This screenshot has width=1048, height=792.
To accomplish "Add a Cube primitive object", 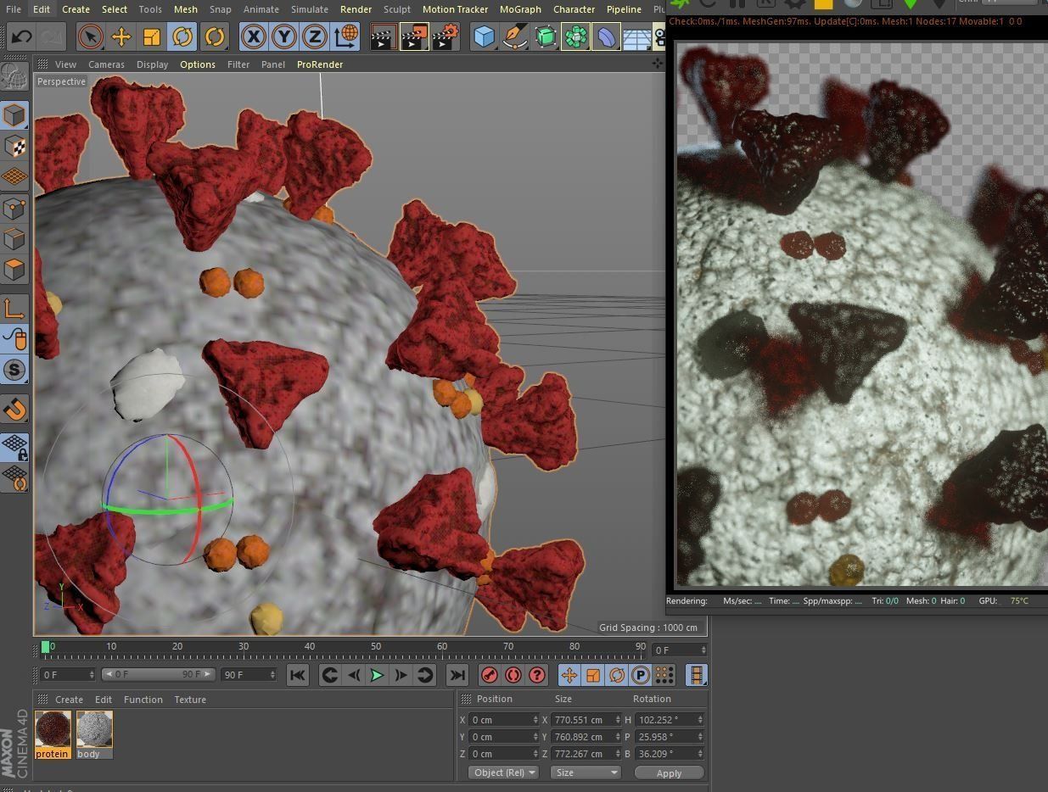I will [x=484, y=36].
